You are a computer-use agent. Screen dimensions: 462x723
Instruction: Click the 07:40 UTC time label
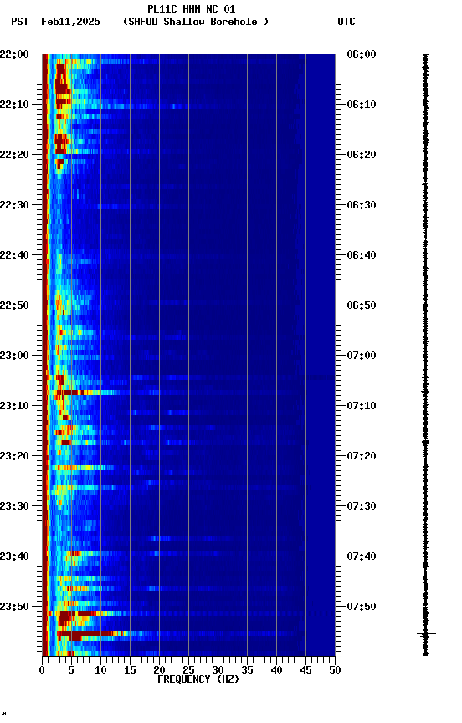pos(362,556)
